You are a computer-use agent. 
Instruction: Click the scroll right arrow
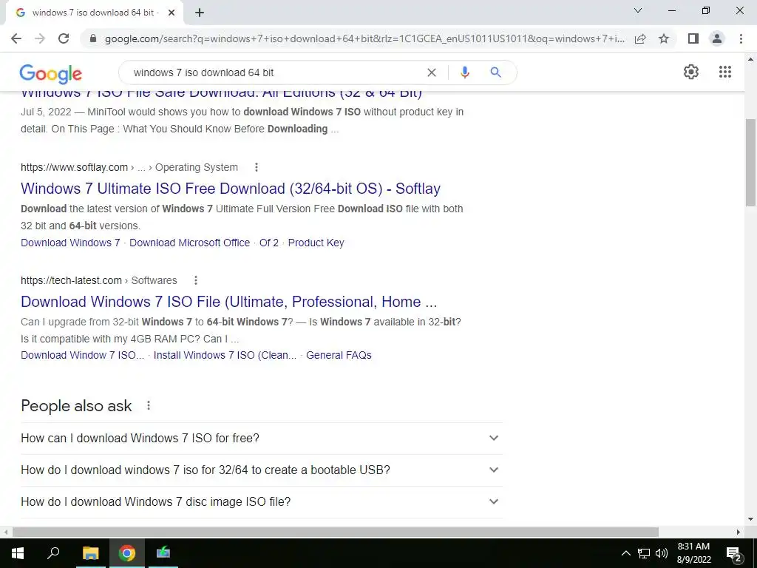[739, 532]
